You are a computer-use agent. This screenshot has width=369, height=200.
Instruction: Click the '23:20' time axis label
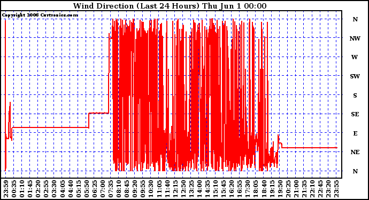tap(328, 189)
